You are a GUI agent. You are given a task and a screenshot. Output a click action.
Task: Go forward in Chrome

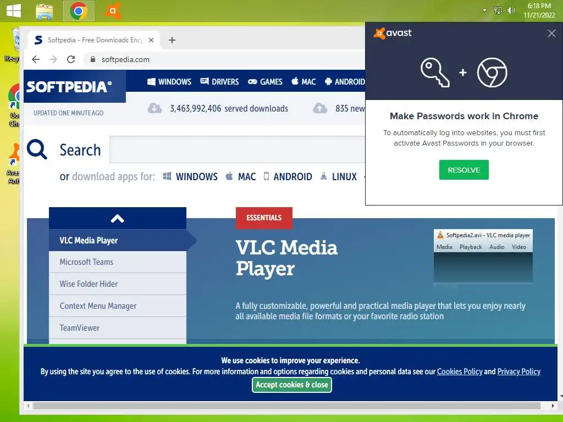[x=53, y=59]
